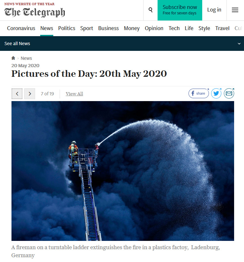Click the fireman ladder photo
The height and width of the screenshot is (262, 244).
click(123, 171)
